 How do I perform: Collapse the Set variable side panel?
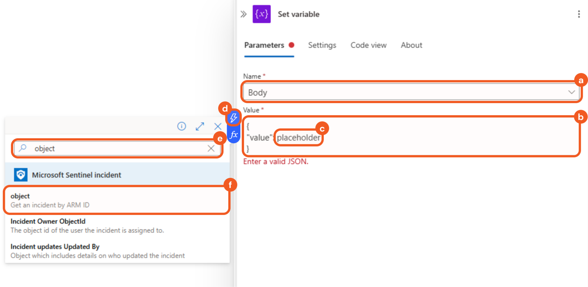point(243,14)
